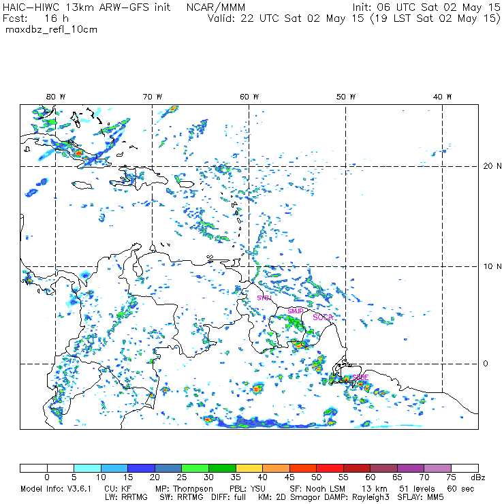Click the '50' tick label on legend
Screen dimensions: 504x504
[x=316, y=477]
